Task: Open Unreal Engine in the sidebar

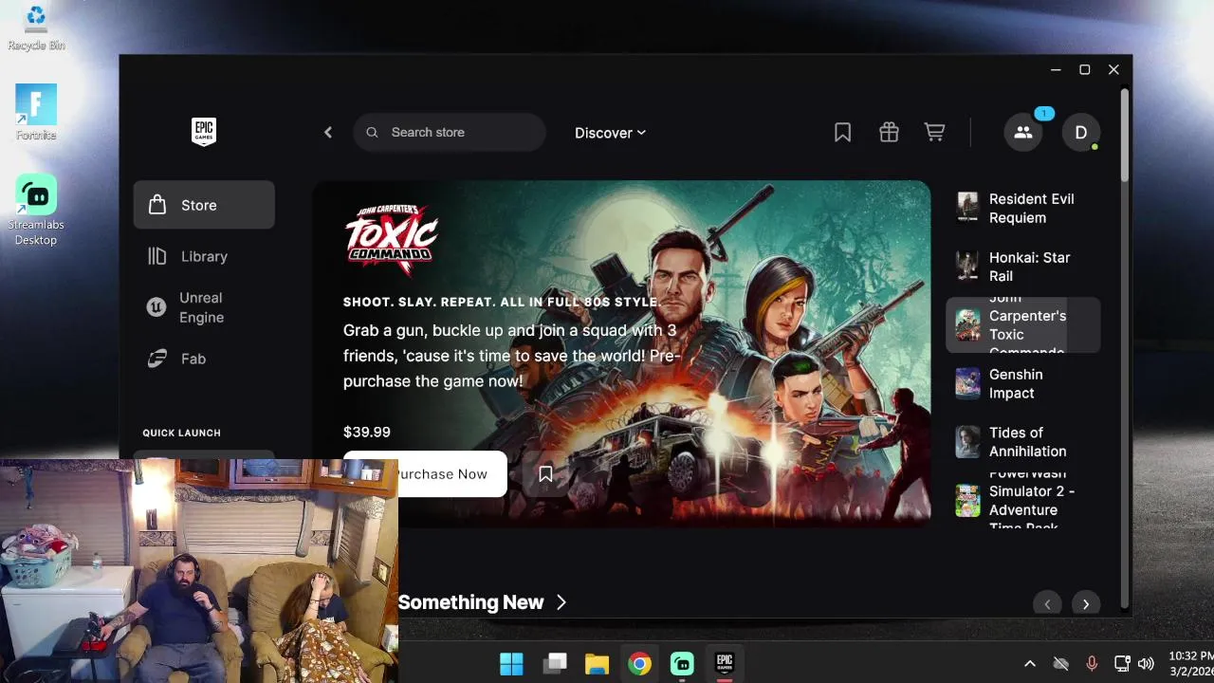Action: pos(204,307)
